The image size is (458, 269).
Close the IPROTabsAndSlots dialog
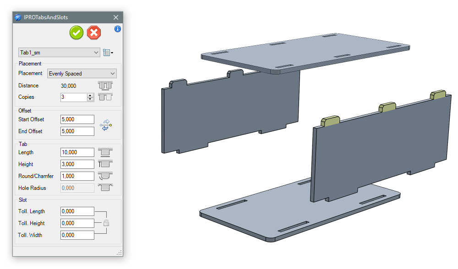pyautogui.click(x=116, y=17)
